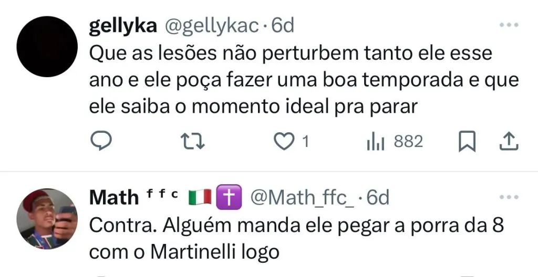The height and width of the screenshot is (277, 538).
Task: Retweet gellyka's post
Action: (x=189, y=141)
